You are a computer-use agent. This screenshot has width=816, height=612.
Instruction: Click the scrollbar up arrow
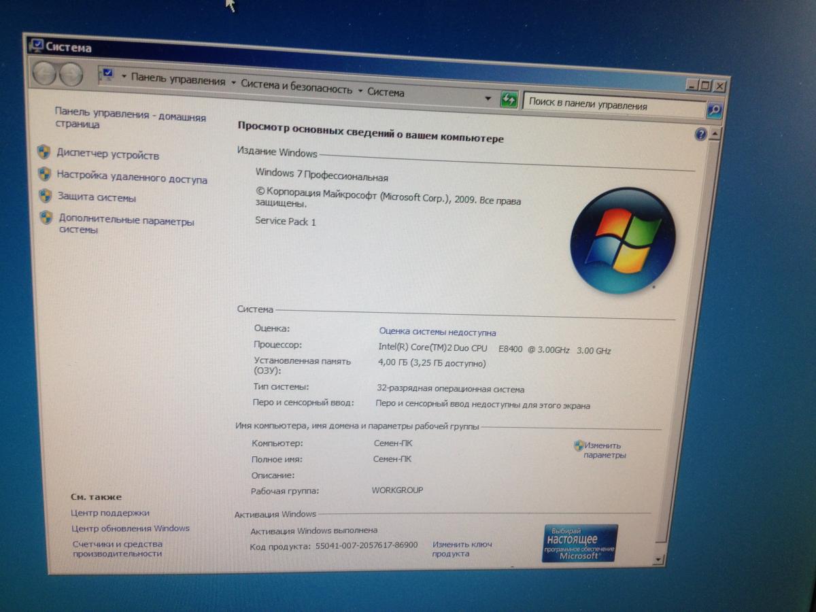pos(714,135)
